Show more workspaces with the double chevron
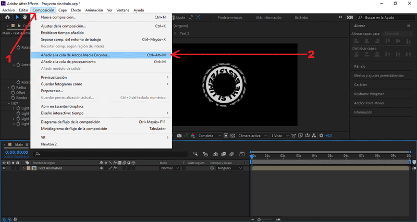The image size is (417, 222). coord(340,17)
